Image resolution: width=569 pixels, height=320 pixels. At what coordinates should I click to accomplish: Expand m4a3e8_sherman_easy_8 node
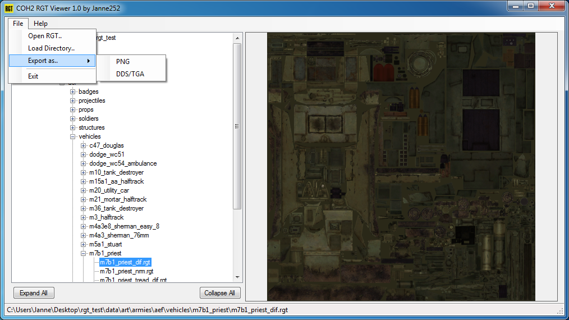pyautogui.click(x=83, y=226)
